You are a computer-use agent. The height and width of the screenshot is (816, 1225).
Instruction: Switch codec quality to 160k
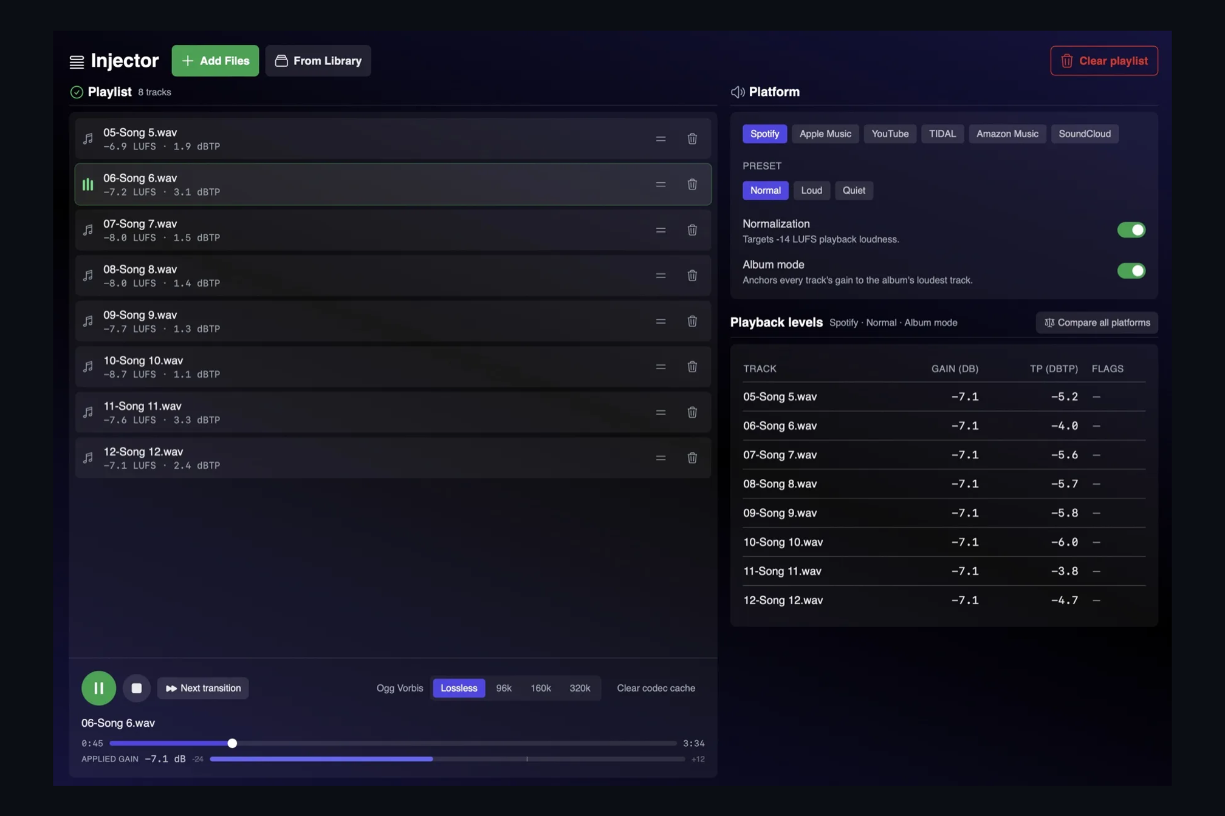click(x=540, y=688)
